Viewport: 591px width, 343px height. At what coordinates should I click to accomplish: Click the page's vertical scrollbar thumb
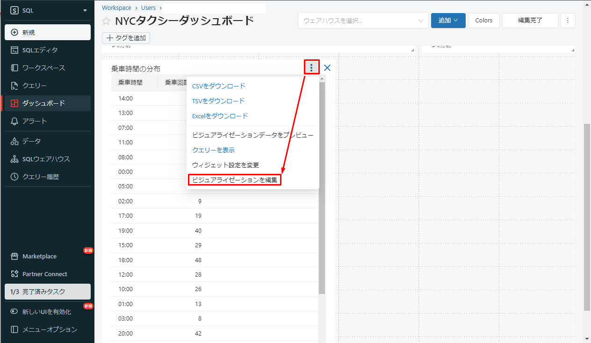587,217
